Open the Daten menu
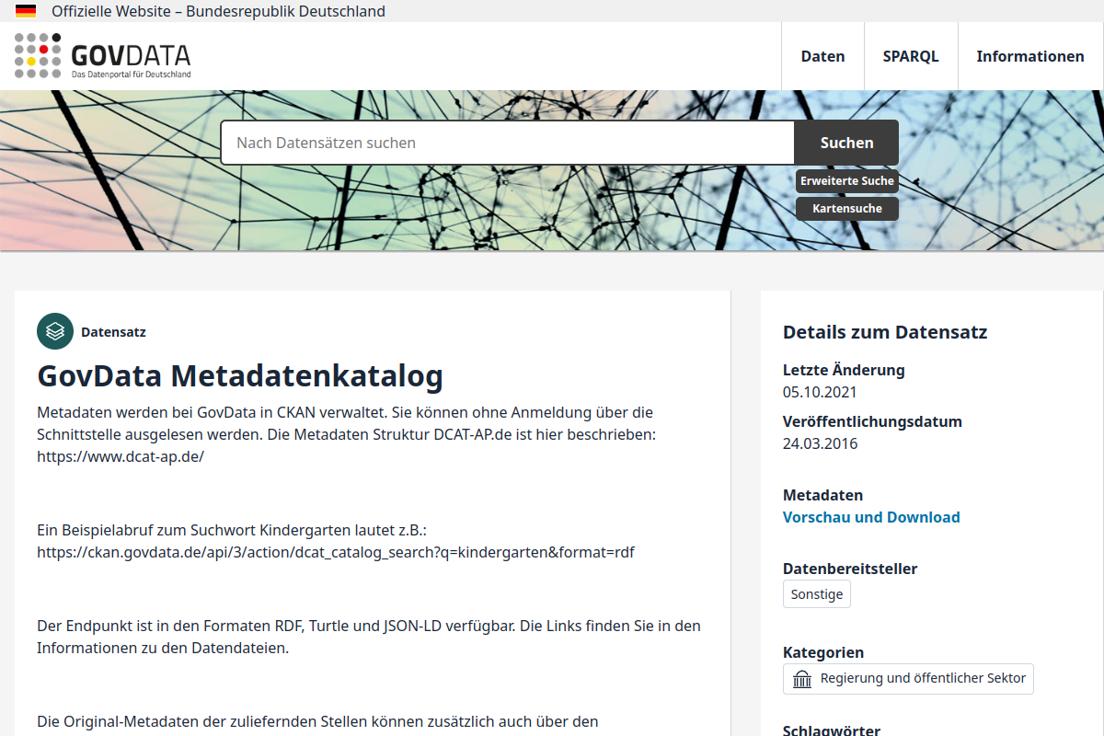 tap(822, 56)
